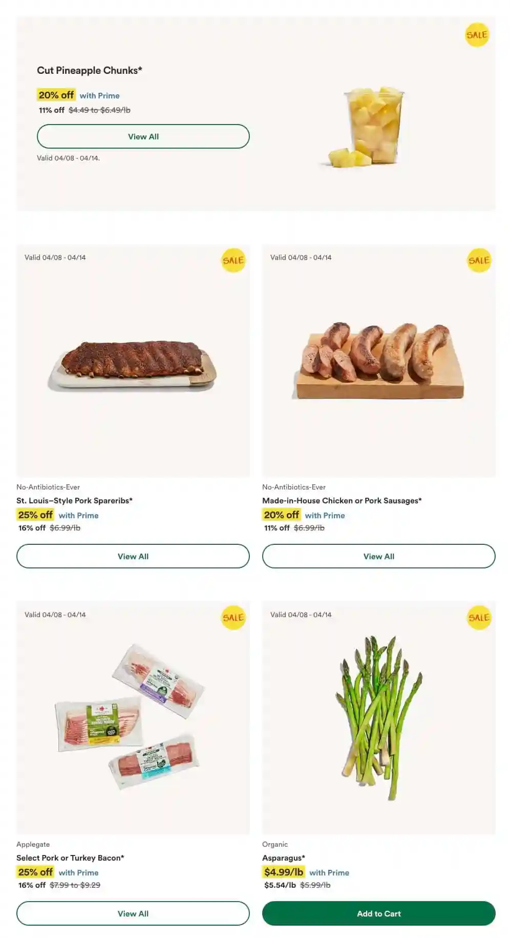View all Cut Pineapple Chunks deals
The image size is (510, 938).
pos(143,136)
